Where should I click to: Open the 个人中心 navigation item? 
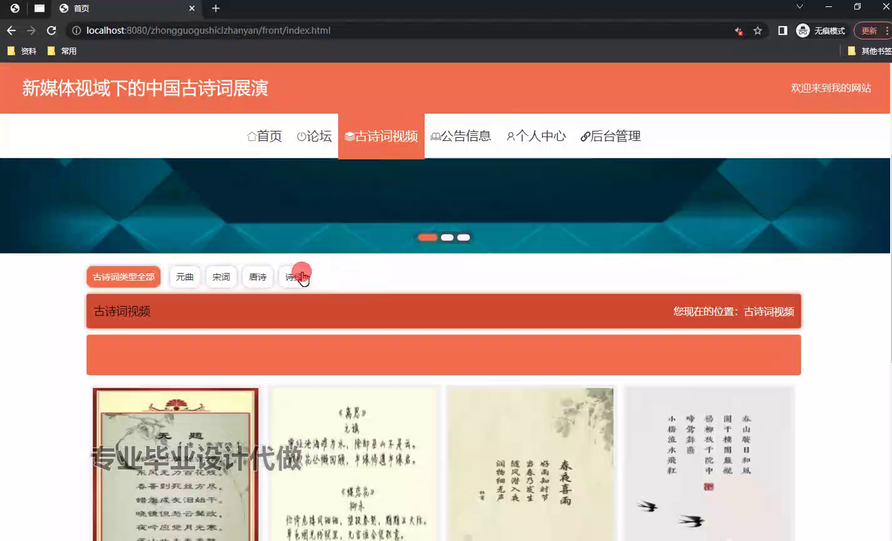click(536, 136)
